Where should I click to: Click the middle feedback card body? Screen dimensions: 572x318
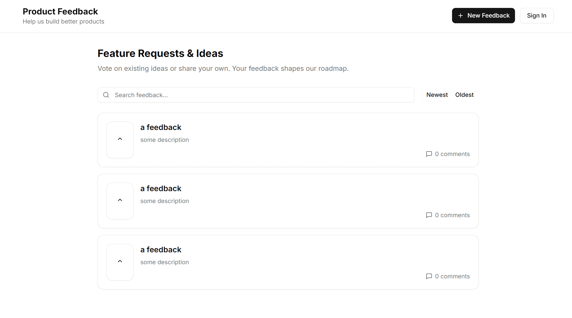[x=284, y=201]
